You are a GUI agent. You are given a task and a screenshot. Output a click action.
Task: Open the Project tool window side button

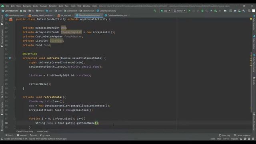2,20
